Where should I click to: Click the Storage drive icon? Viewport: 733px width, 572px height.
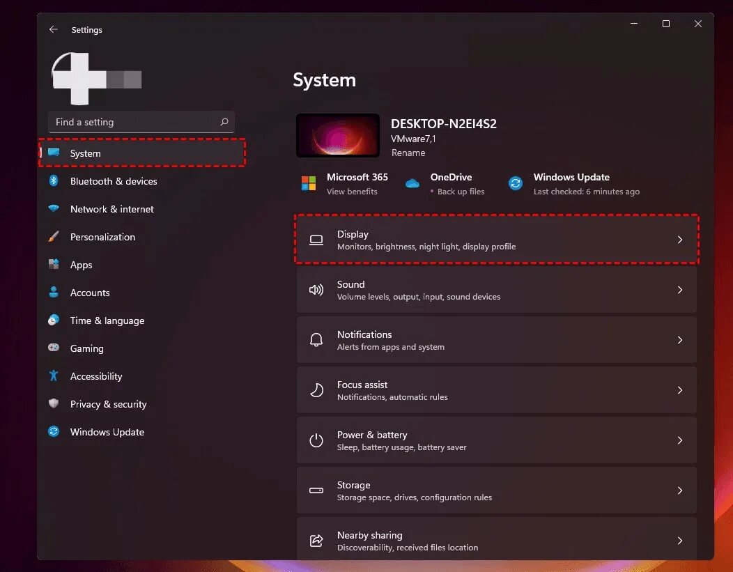316,490
